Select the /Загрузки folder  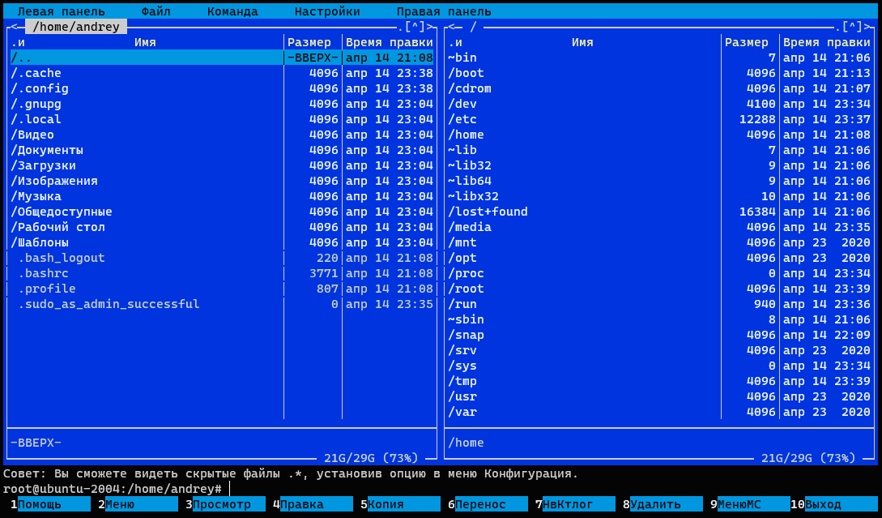click(x=44, y=165)
